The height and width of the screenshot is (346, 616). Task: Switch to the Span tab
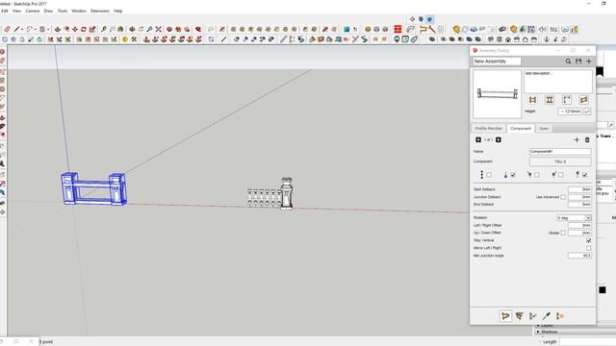point(544,128)
